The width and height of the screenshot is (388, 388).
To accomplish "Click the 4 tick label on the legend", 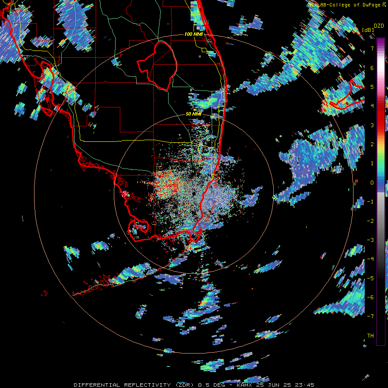I will point(372,106).
